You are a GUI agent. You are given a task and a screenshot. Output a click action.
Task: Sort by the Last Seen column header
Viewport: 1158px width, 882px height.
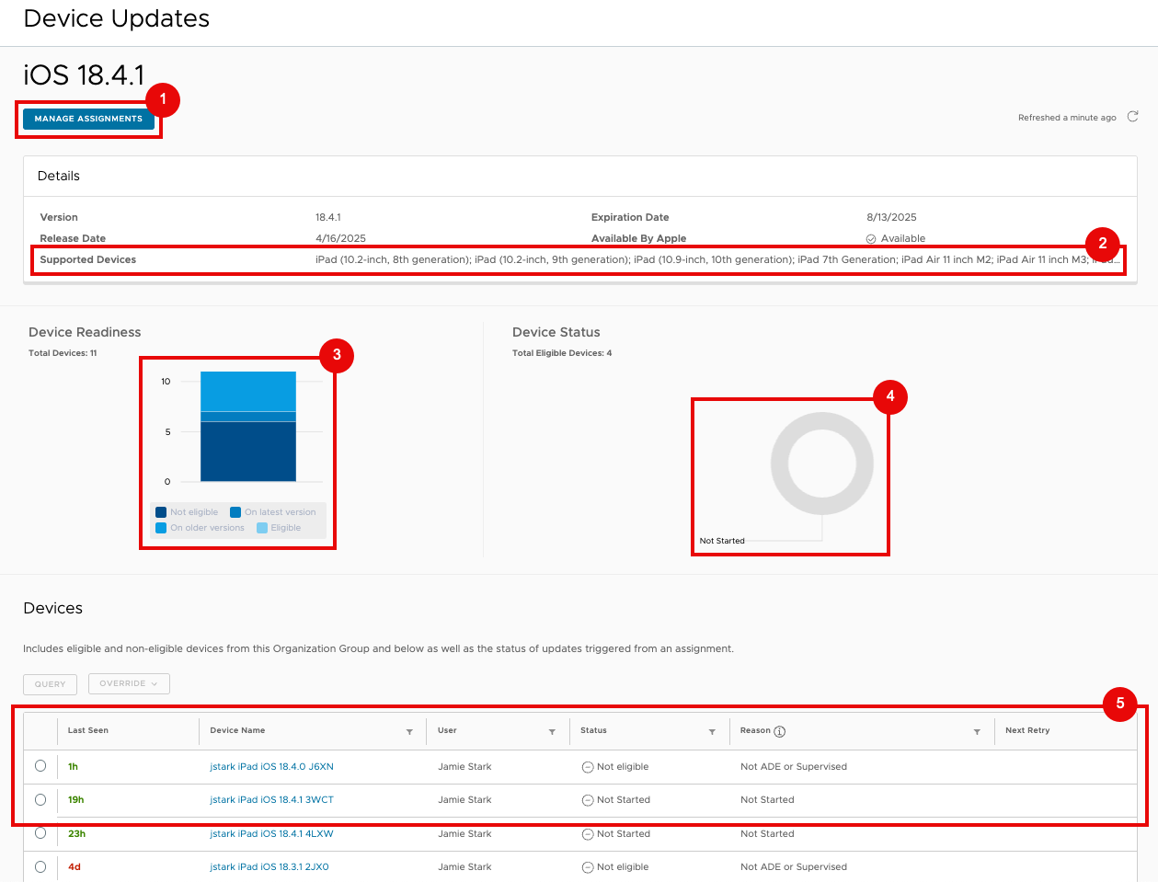point(88,730)
